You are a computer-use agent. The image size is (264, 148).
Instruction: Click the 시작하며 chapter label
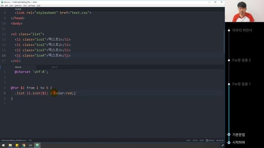click(238, 143)
